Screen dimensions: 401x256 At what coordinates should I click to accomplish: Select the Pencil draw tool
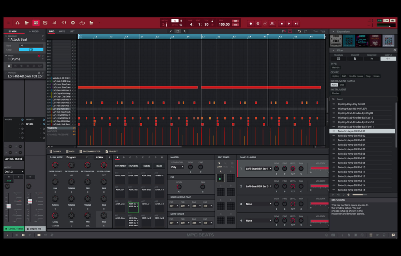coord(170,31)
